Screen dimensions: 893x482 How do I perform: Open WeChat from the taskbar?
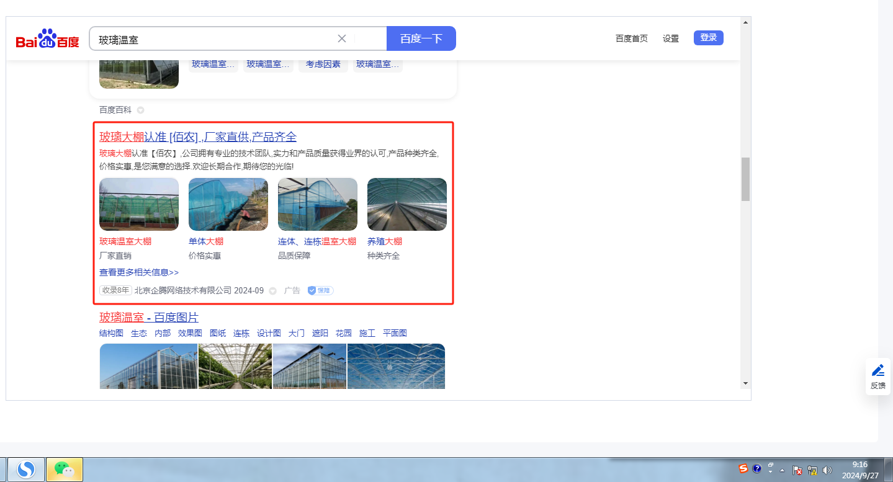65,470
